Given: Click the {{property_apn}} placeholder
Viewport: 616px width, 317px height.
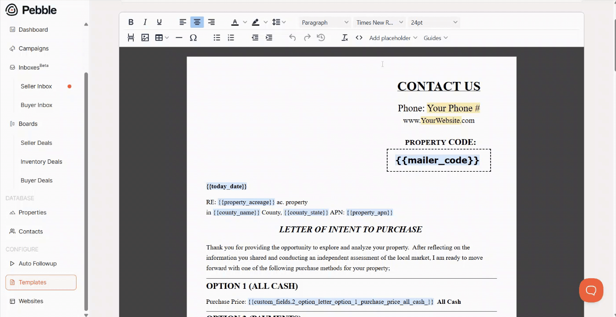Looking at the screenshot, I should click(x=370, y=212).
